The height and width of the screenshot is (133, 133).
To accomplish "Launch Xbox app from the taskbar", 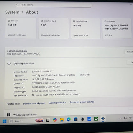I will [96, 119].
